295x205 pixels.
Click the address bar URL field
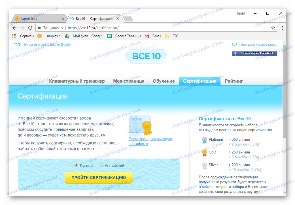156,28
